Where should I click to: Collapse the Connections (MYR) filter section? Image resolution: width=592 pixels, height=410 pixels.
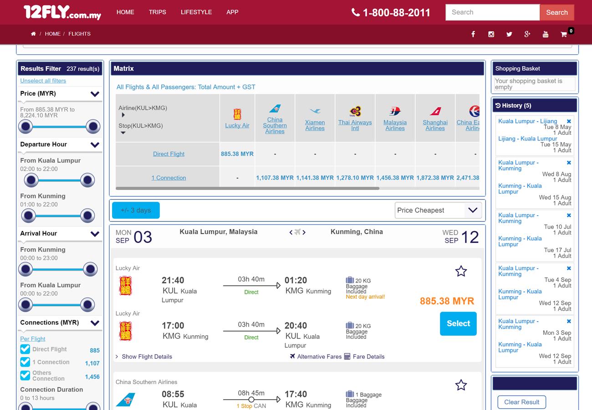[95, 323]
